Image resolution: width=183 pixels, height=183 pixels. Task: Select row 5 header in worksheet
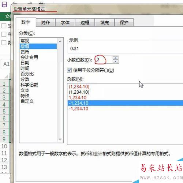[x=4, y=112]
